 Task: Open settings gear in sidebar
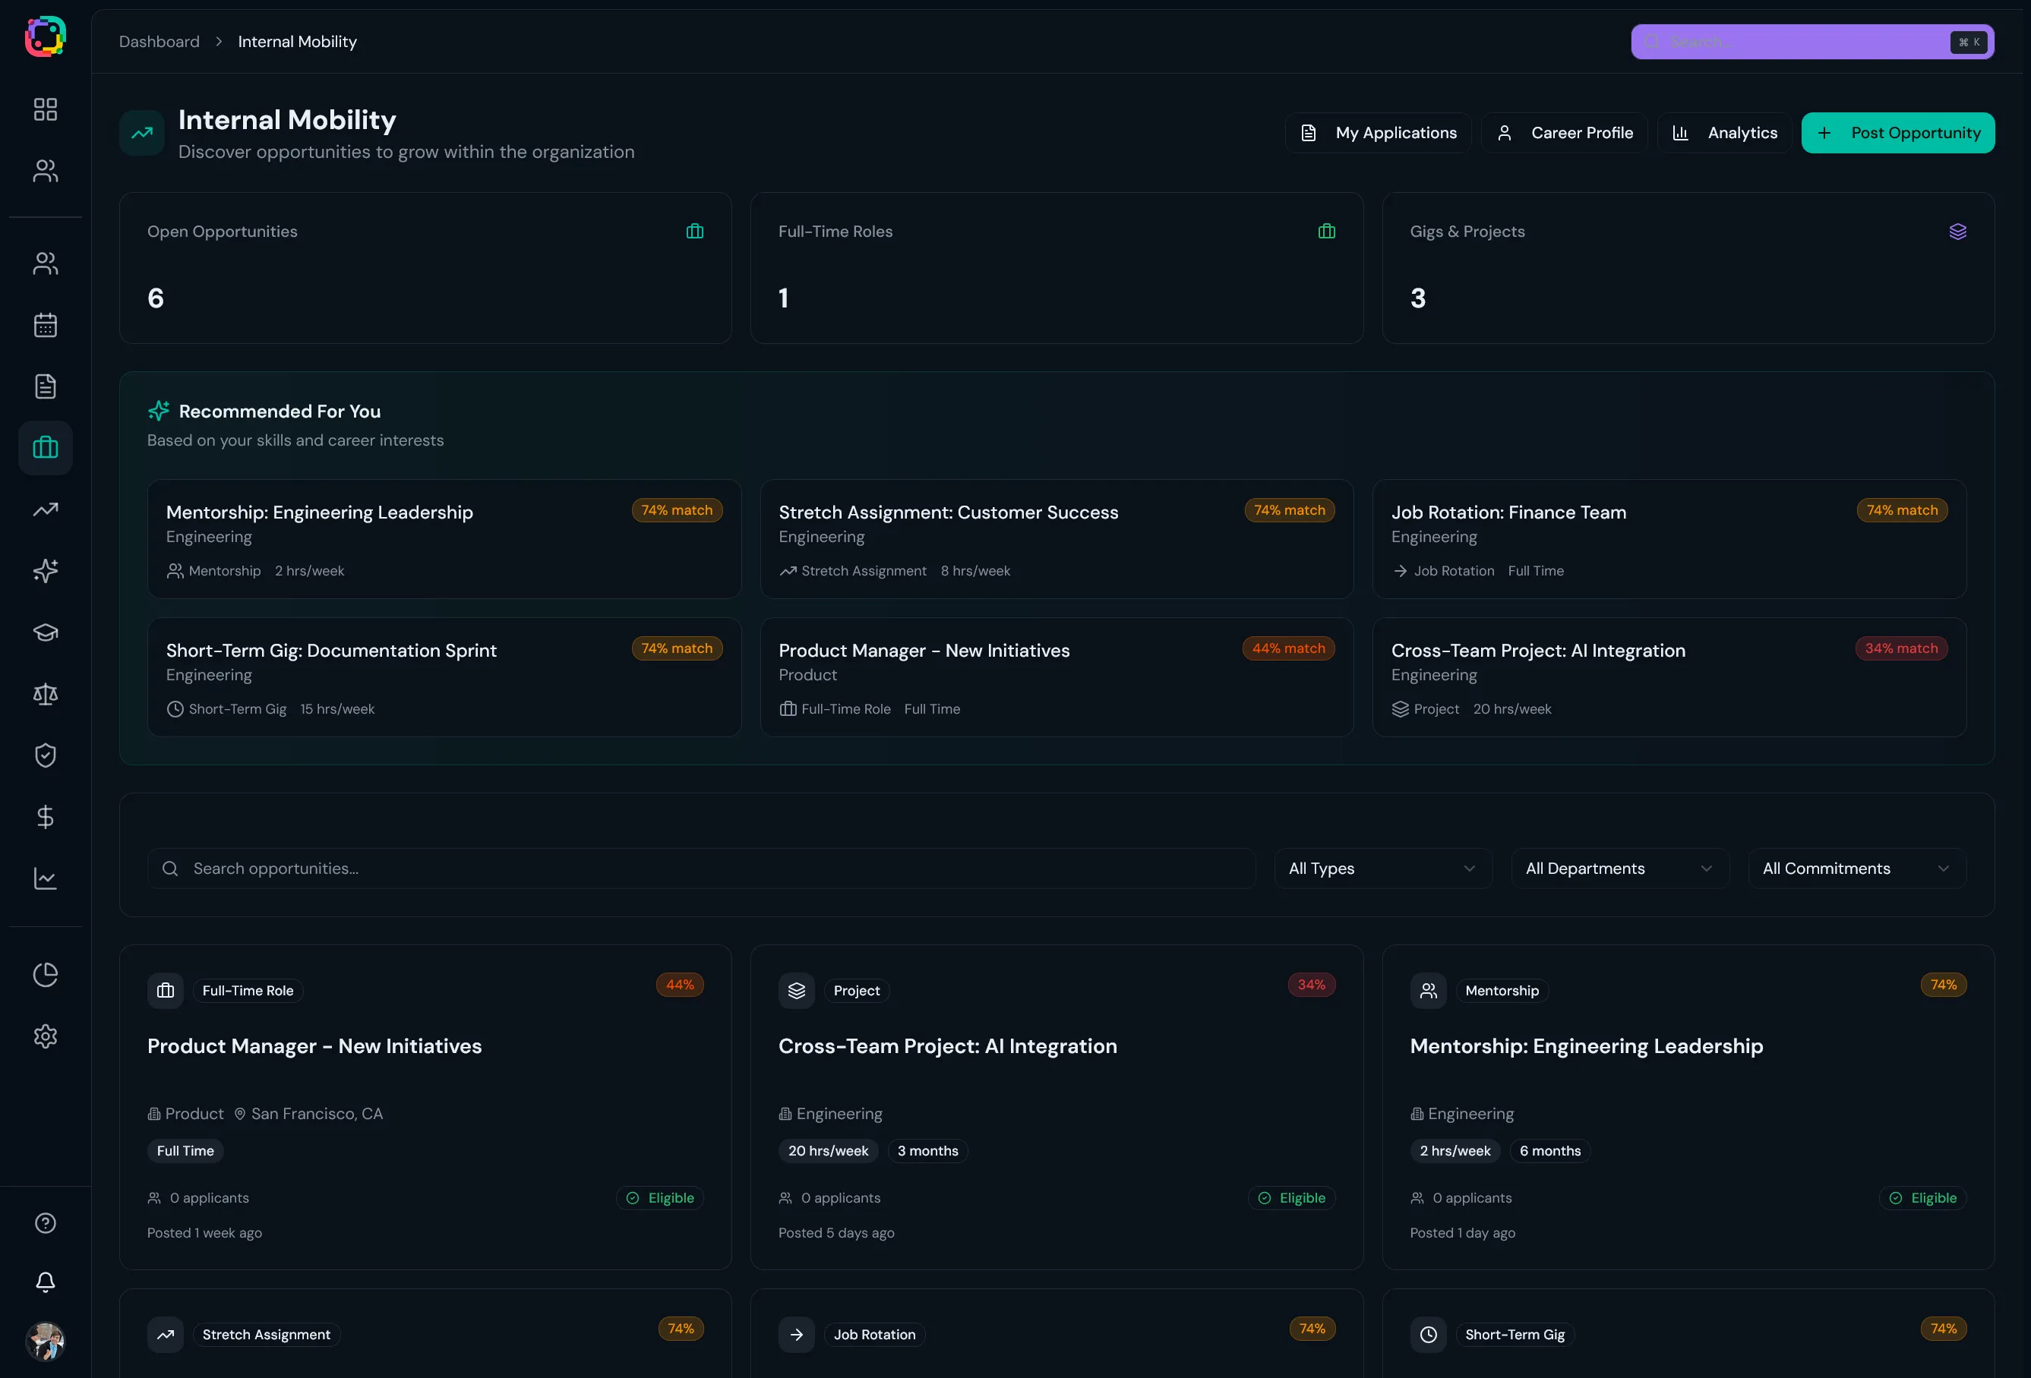[46, 1036]
